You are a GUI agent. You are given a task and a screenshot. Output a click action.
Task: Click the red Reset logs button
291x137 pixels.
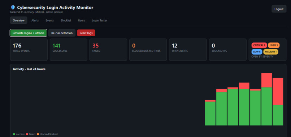click(x=86, y=33)
